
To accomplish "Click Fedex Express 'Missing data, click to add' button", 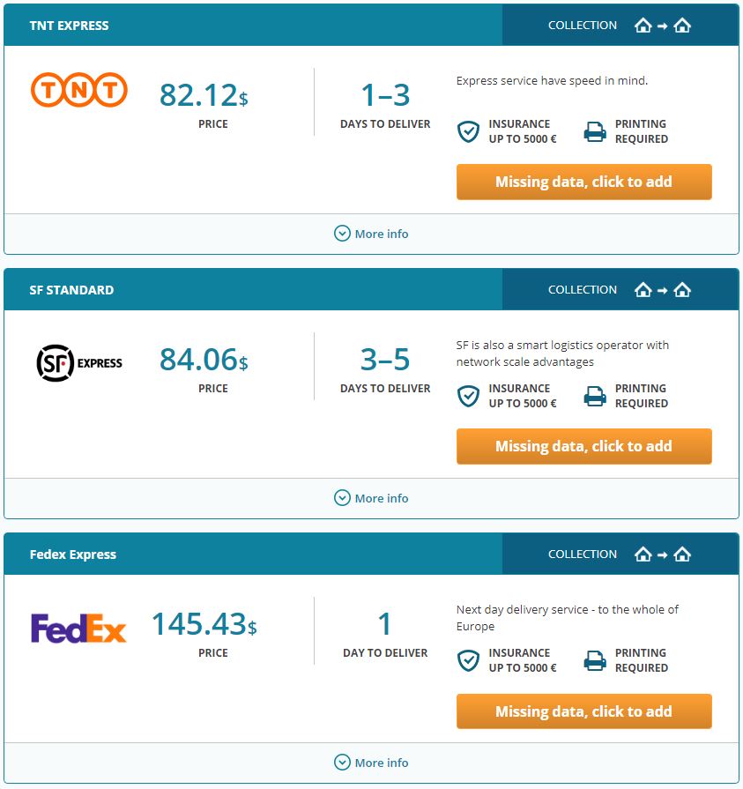I will (x=584, y=711).
